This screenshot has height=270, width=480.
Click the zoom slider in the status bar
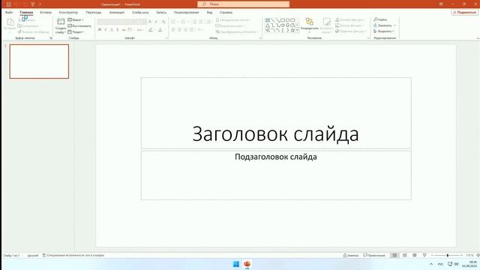[x=447, y=255]
